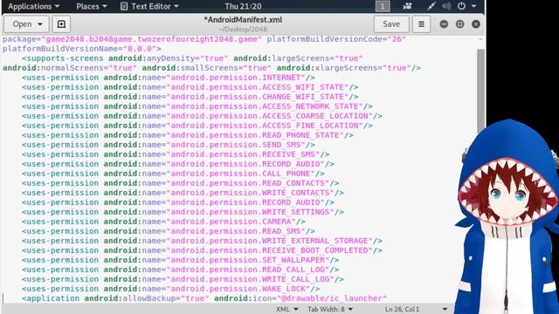Click the Ln 26, Col 1 indicator
This screenshot has width=559, height=314.
pos(402,309)
